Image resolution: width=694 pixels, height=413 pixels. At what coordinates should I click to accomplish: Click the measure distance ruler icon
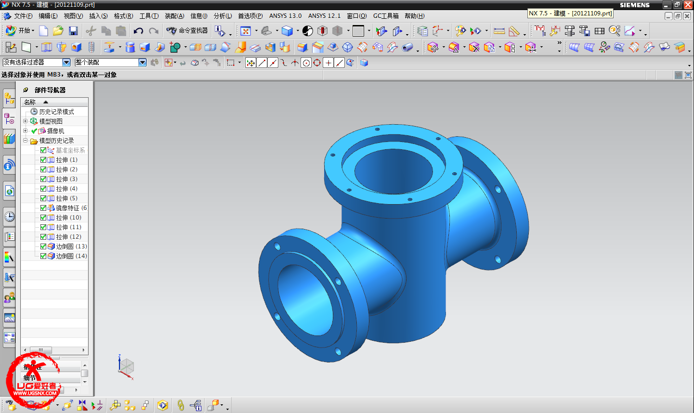click(x=499, y=31)
